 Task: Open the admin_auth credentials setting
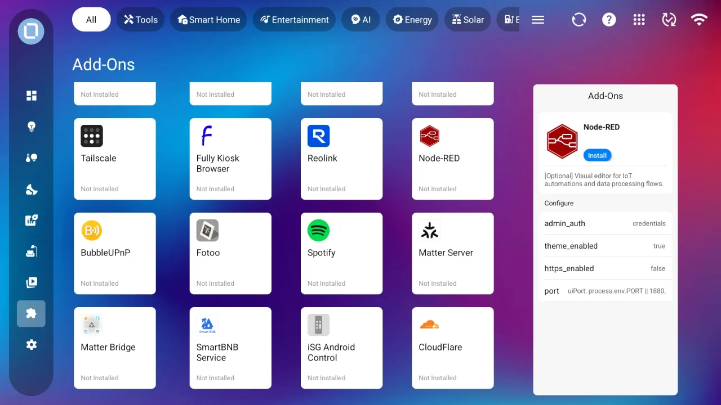pos(605,223)
